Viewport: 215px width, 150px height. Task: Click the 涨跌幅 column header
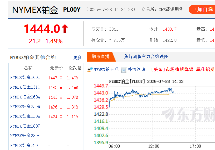point(75,68)
